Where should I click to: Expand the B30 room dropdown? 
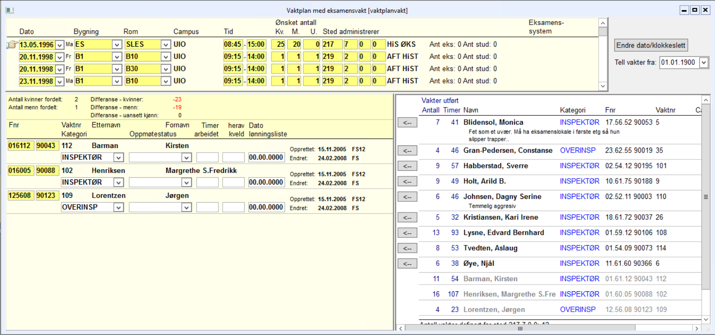(166, 69)
